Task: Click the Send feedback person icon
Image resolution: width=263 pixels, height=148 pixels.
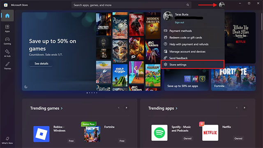Action: [165, 58]
